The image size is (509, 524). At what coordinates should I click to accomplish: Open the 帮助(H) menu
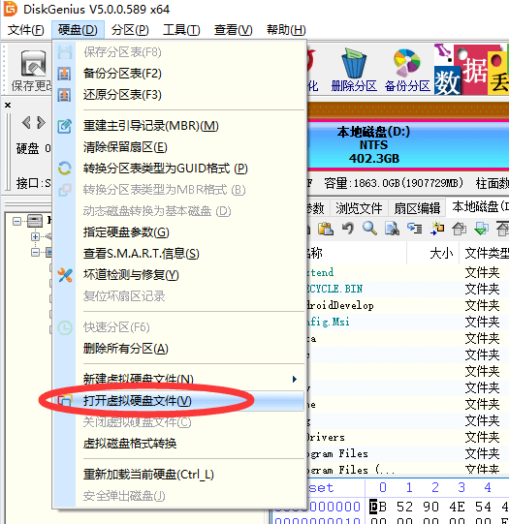click(286, 30)
